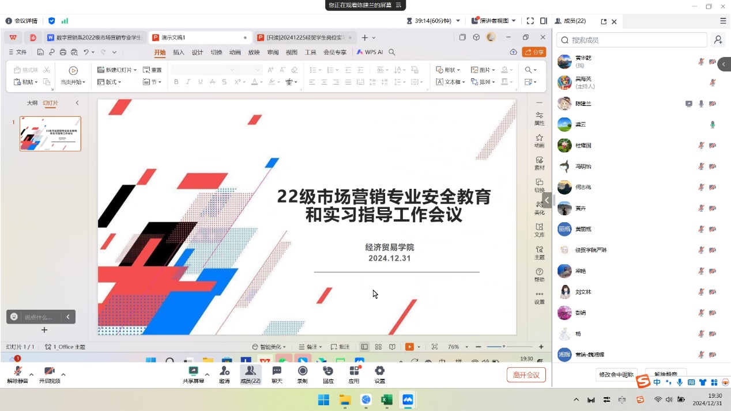
Task: Click the 离开会议 leave meeting button
Action: (526, 375)
